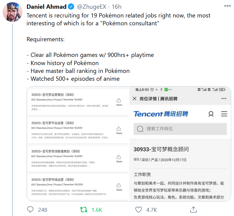Viewport: 234px width, 216px height.
Task: Share the 宝可梦平台运营 job listing
Action: [119, 130]
